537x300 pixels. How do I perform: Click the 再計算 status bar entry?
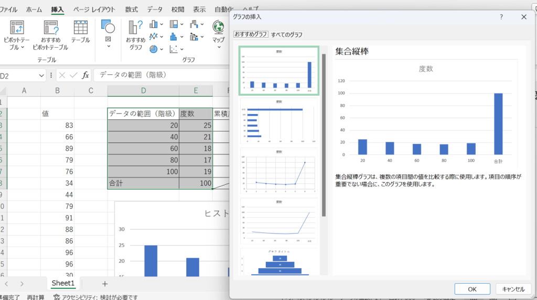pos(36,297)
